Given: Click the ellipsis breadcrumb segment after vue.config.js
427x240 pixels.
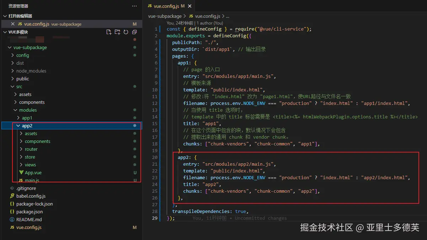Looking at the screenshot, I should (228, 16).
